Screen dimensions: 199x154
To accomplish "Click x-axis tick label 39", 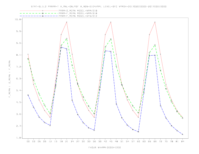I will pyautogui.click(x=100, y=141).
